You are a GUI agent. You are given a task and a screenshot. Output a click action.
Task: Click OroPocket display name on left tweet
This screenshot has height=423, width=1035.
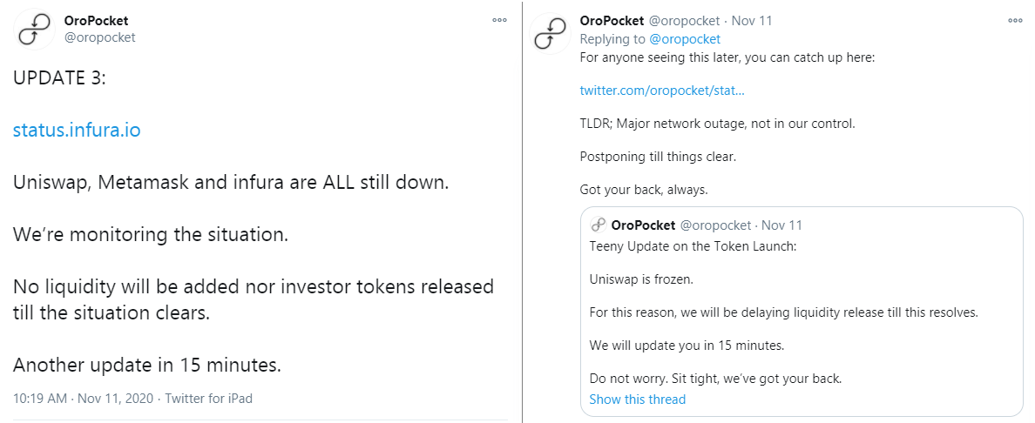pos(97,21)
